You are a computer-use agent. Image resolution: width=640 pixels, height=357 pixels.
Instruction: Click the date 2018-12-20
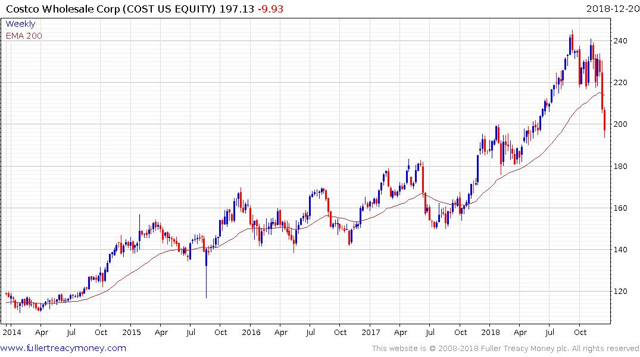(x=613, y=9)
